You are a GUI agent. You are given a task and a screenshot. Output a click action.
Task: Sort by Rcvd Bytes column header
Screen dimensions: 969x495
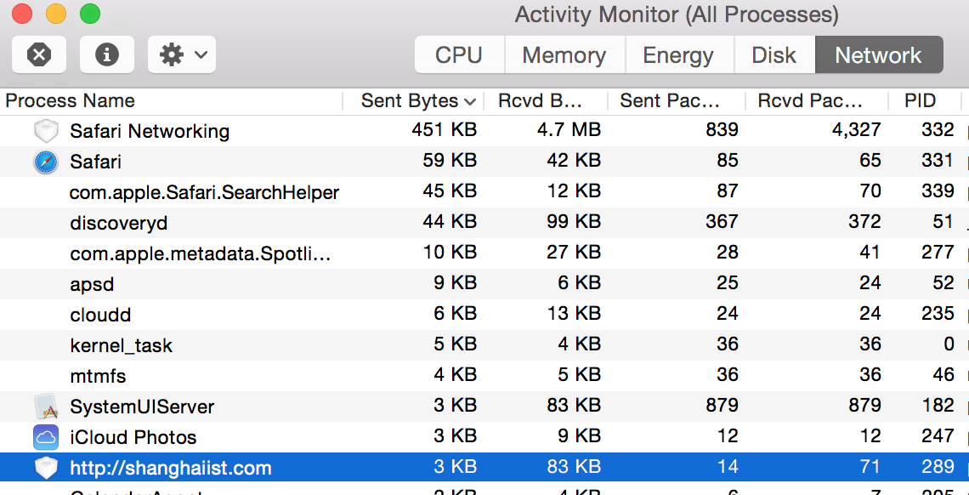click(546, 101)
